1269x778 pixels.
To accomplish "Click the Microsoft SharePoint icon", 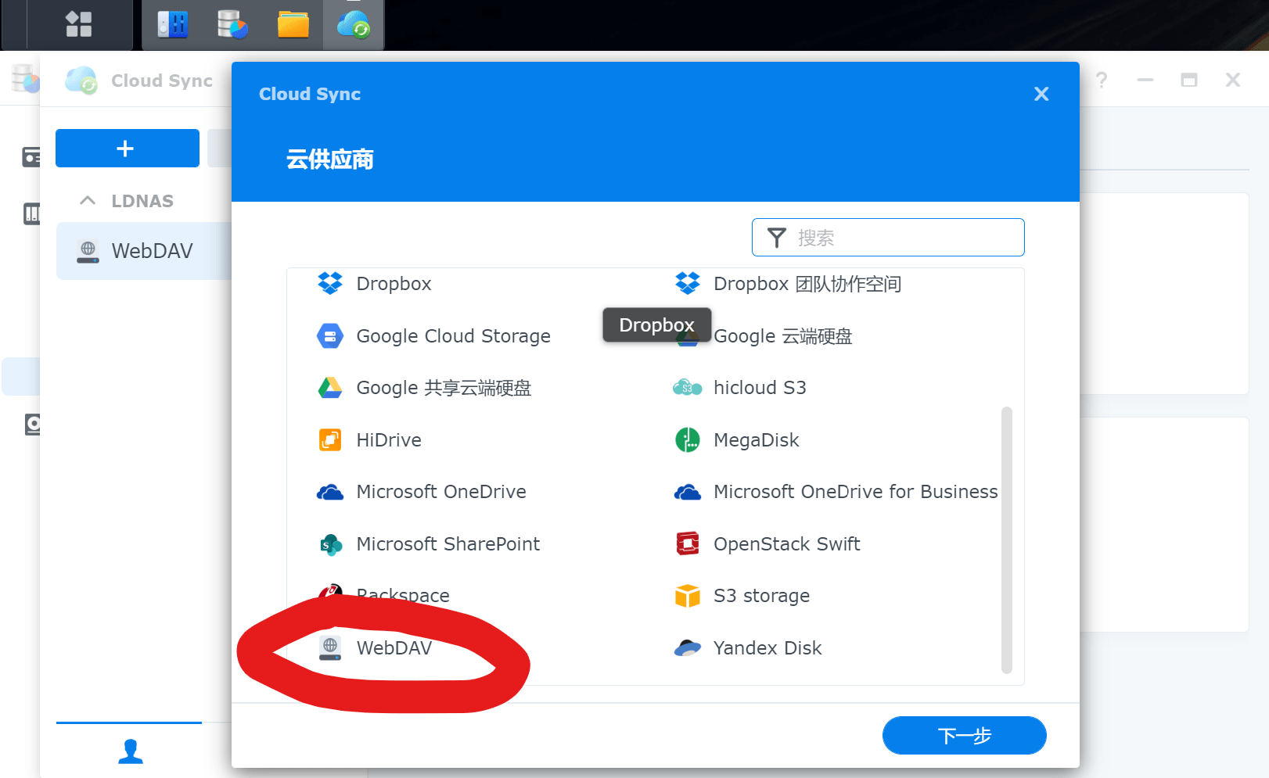I will (x=330, y=544).
